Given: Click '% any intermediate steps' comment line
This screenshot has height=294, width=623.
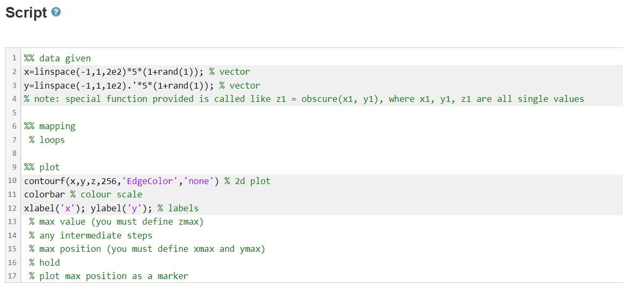Looking at the screenshot, I should point(91,235).
